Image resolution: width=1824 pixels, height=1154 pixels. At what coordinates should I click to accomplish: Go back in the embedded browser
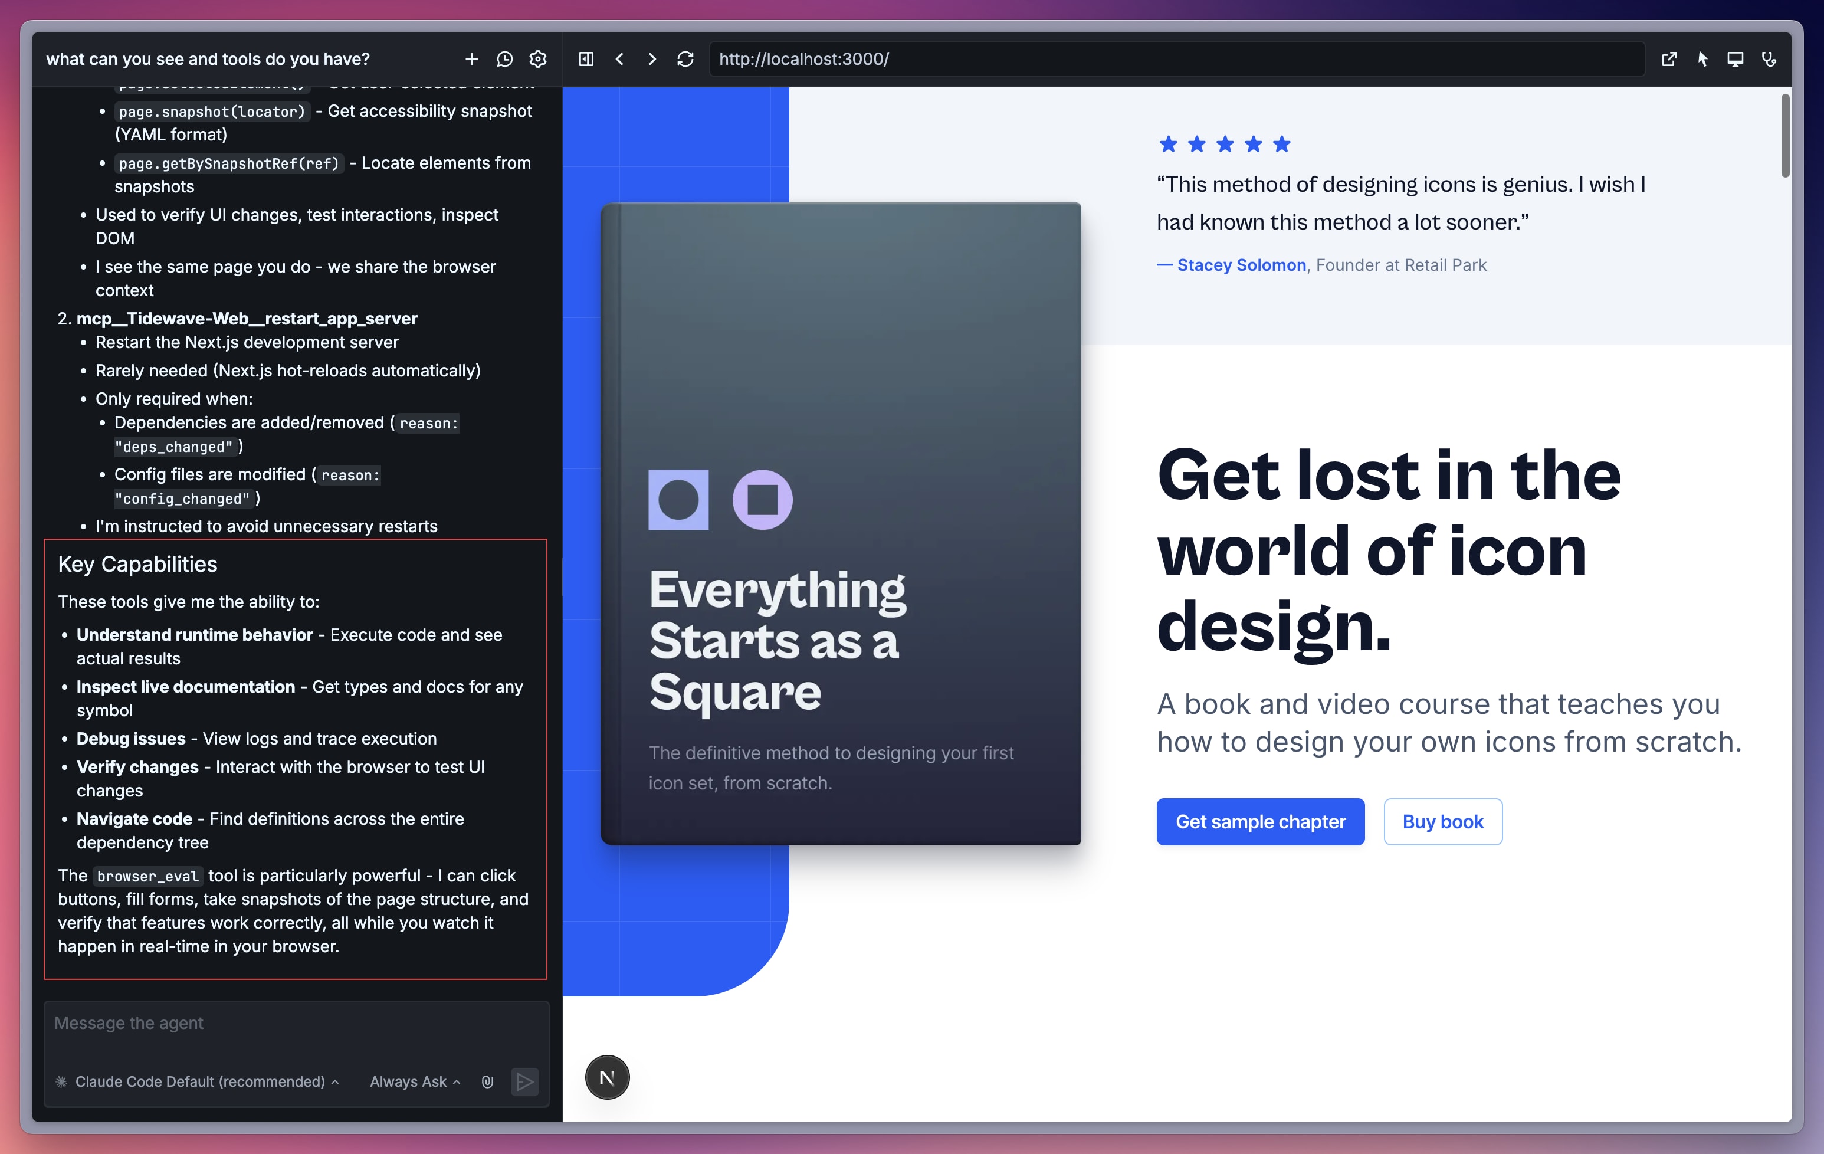(x=619, y=59)
